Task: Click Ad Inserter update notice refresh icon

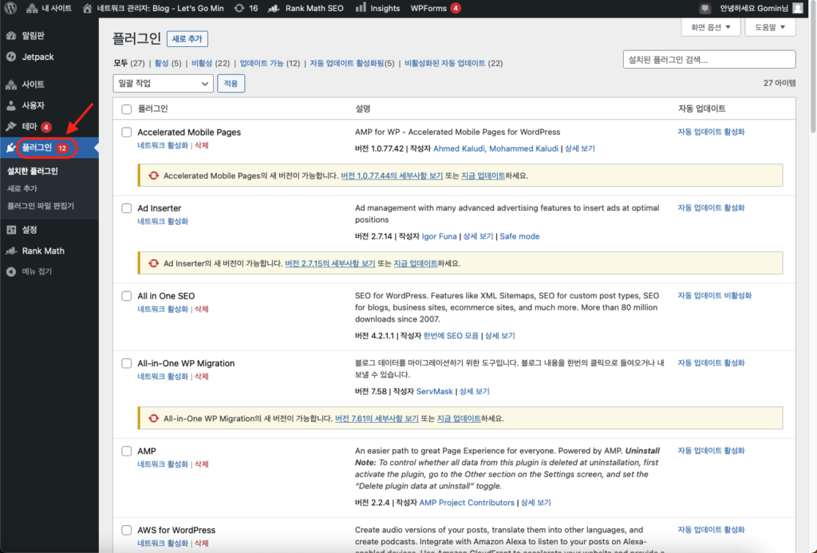Action: [x=153, y=263]
